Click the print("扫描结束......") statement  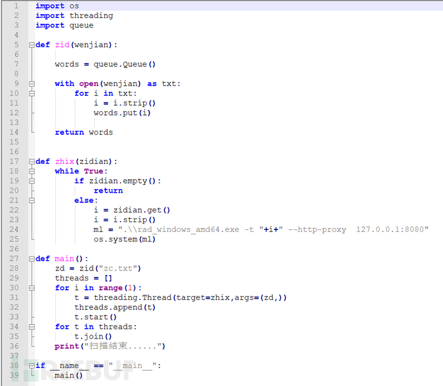tap(110, 346)
